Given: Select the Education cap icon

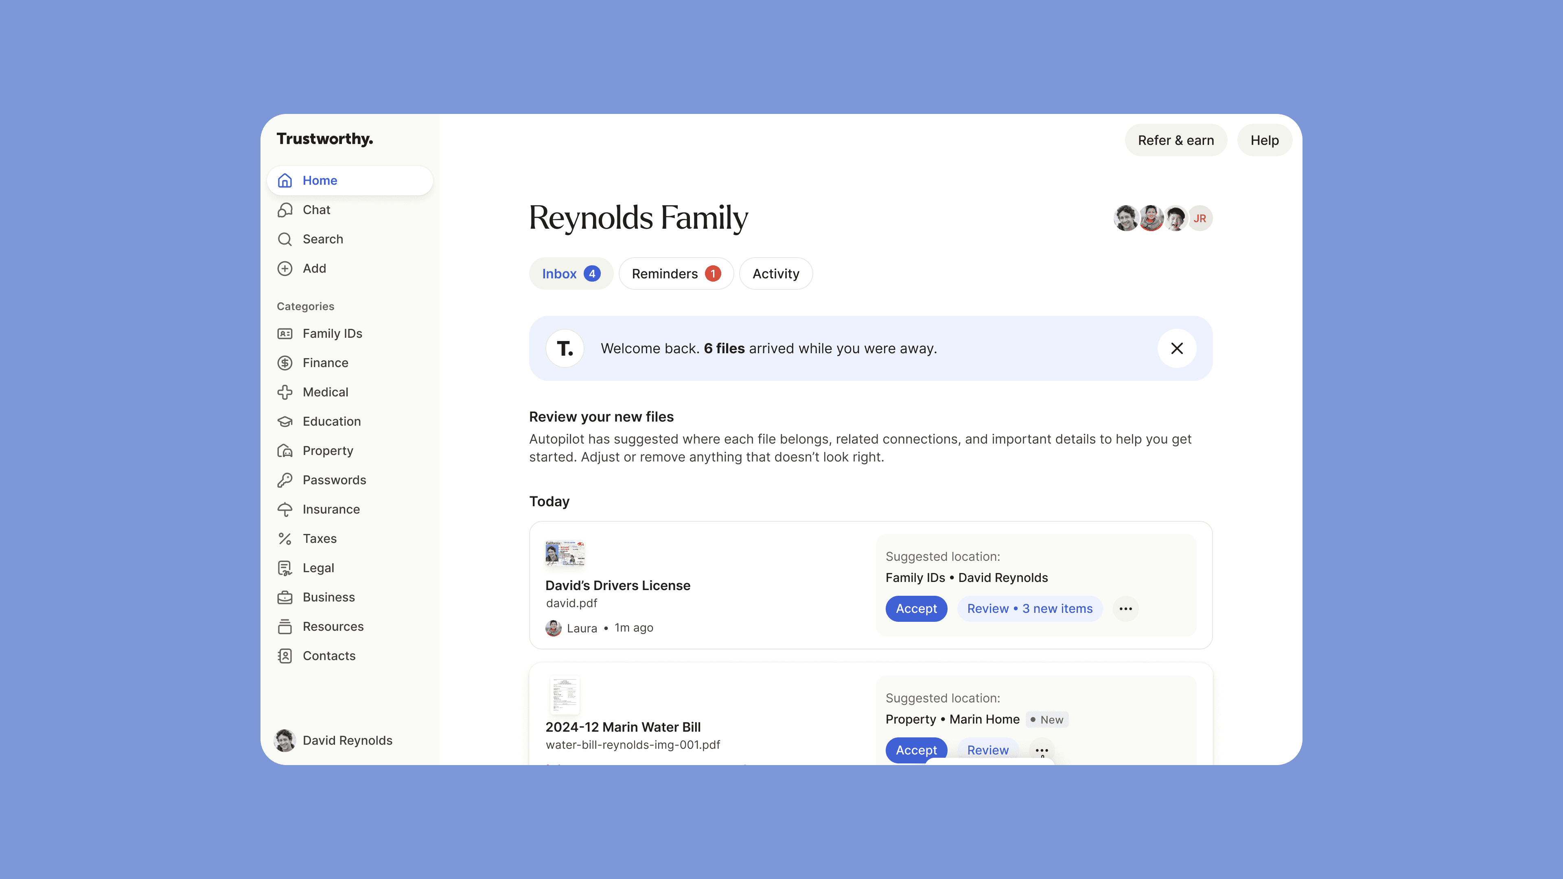Looking at the screenshot, I should pyautogui.click(x=285, y=422).
